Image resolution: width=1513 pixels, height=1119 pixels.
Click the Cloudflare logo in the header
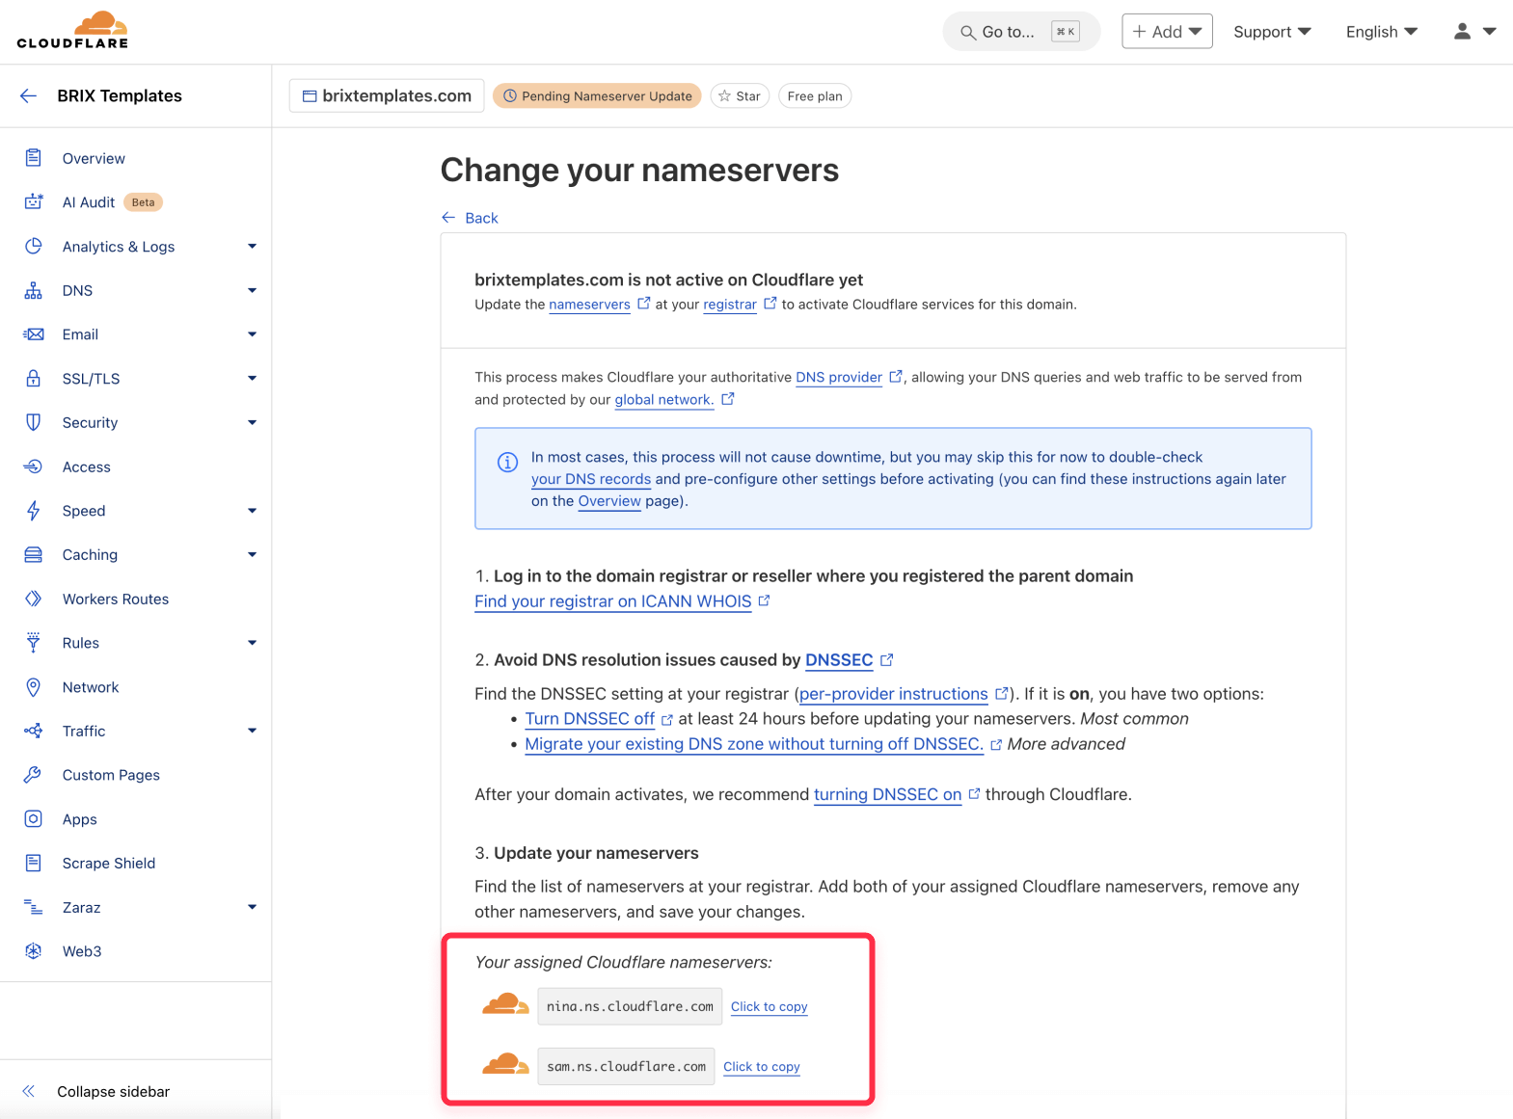(72, 30)
